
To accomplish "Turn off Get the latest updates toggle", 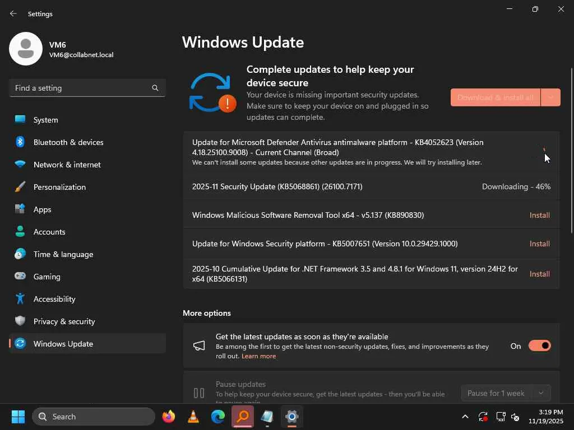I will point(540,345).
